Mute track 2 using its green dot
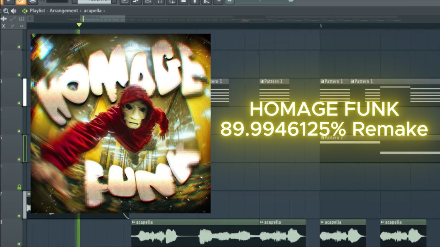The height and width of the screenshot is (247, 440). coord(19,75)
